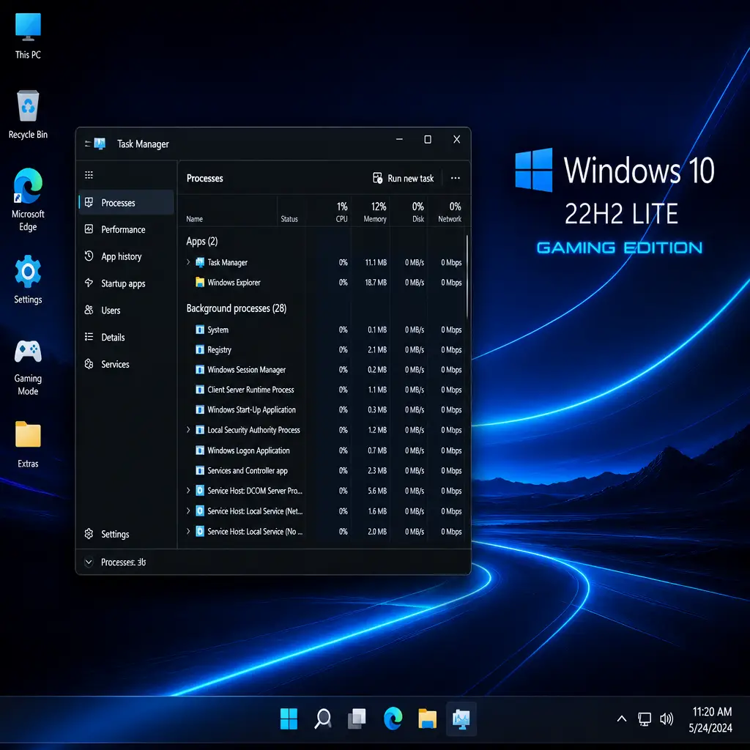
Task: Select Windows Logon Application row
Action: coord(324,450)
